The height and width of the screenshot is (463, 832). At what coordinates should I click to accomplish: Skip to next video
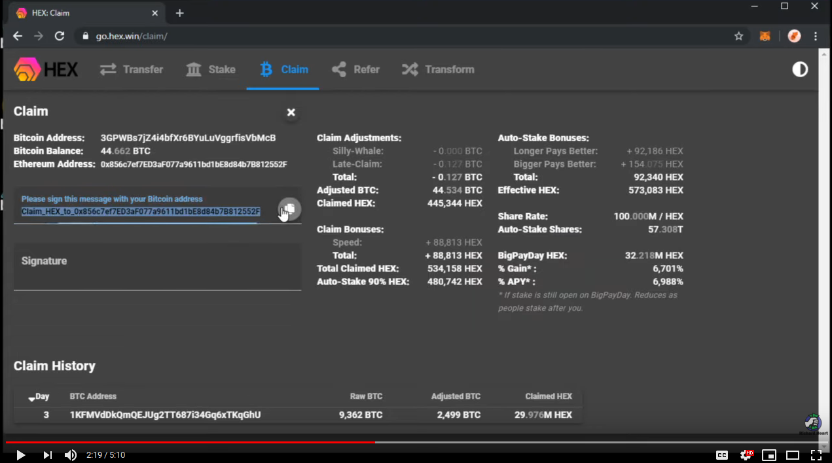47,455
